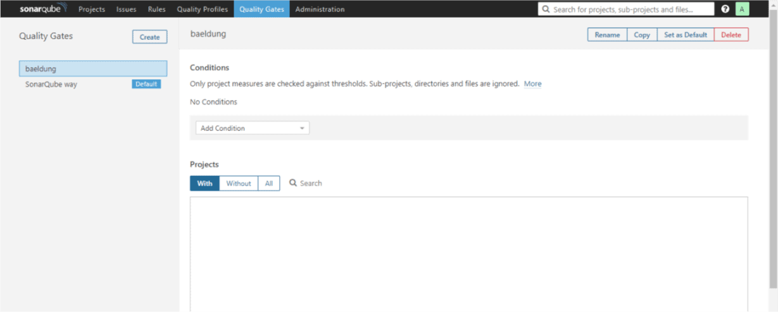
Task: Open the help question mark icon
Action: tap(725, 9)
